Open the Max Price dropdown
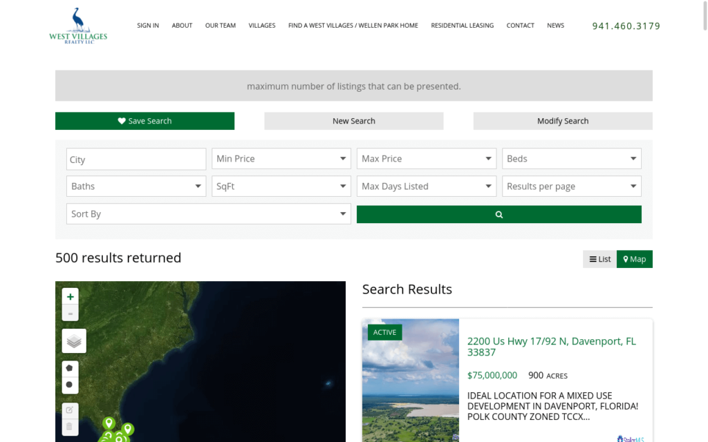The image size is (708, 442). 427,159
